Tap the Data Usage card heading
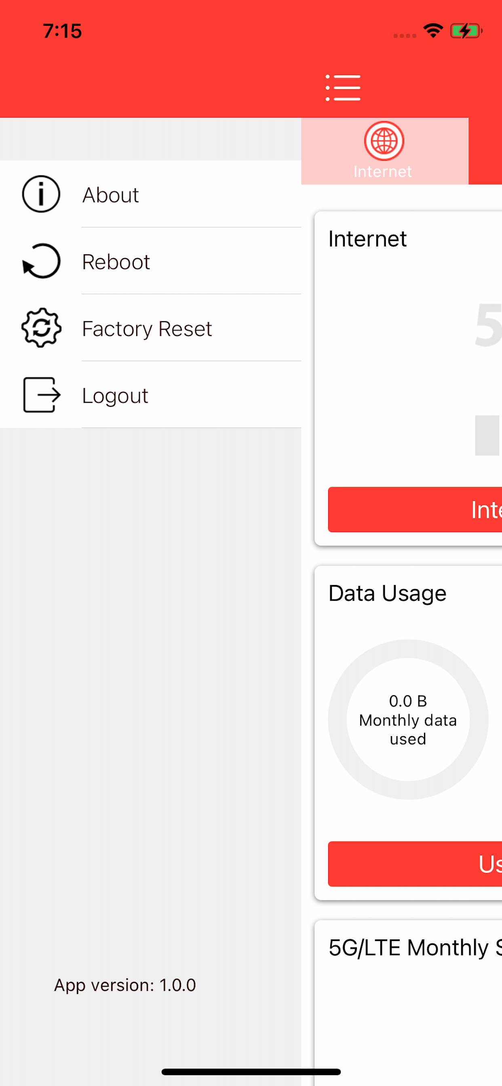 [x=387, y=593]
